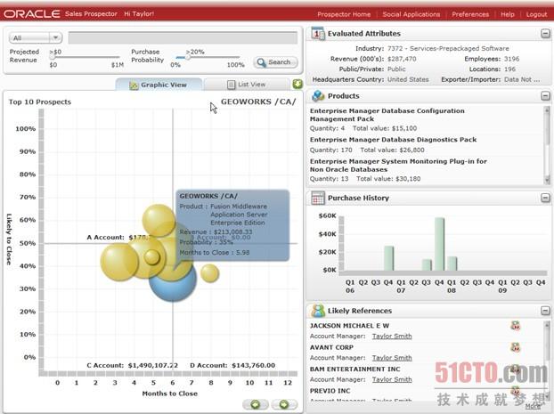The image size is (554, 414).
Task: Click the Purchase History calendar icon
Action: (x=318, y=198)
